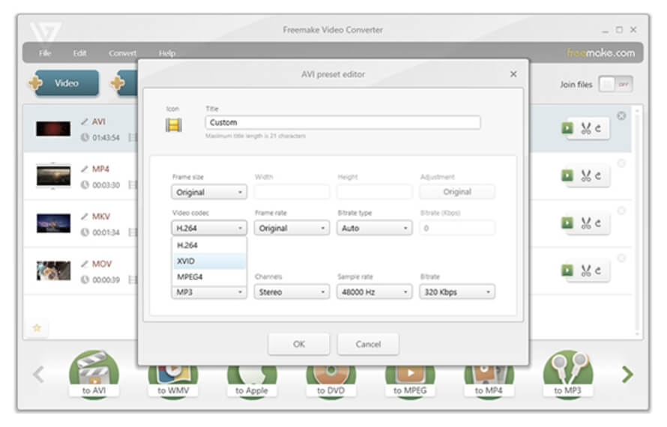667x427 pixels.
Task: Open the audio Bitrate 320 Kbps dropdown
Action: coord(457,291)
